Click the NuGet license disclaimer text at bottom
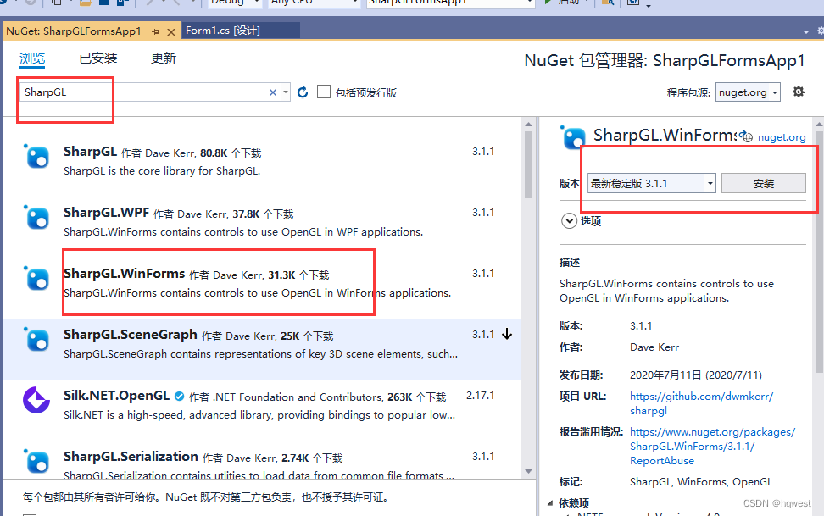Viewport: 824px width, 516px height. [205, 497]
